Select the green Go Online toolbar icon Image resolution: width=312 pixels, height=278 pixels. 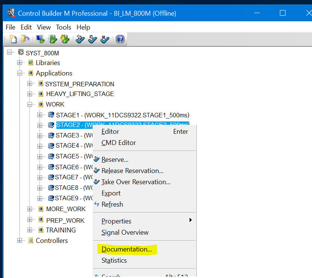(53, 39)
